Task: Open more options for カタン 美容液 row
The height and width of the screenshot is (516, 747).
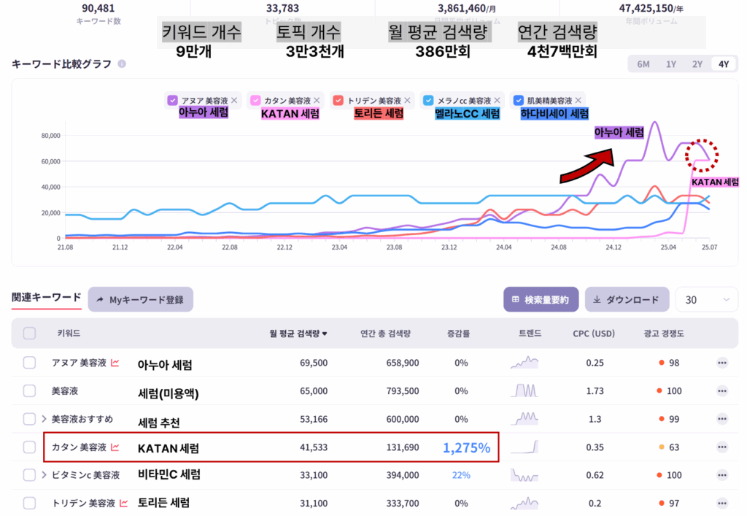Action: [x=722, y=447]
